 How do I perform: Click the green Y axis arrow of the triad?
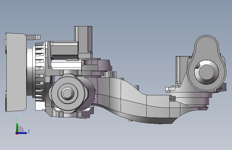17,128
